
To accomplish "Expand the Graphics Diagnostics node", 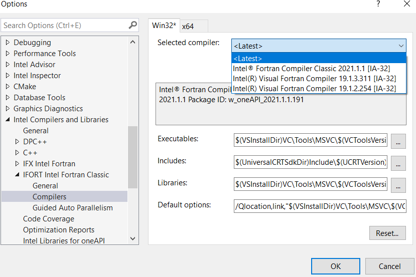I will coord(8,109).
